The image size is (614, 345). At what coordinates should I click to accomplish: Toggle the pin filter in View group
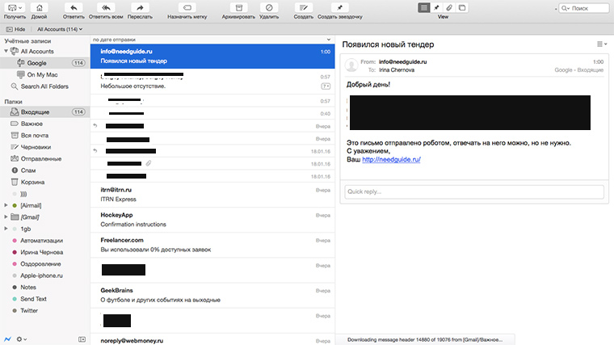[436, 7]
